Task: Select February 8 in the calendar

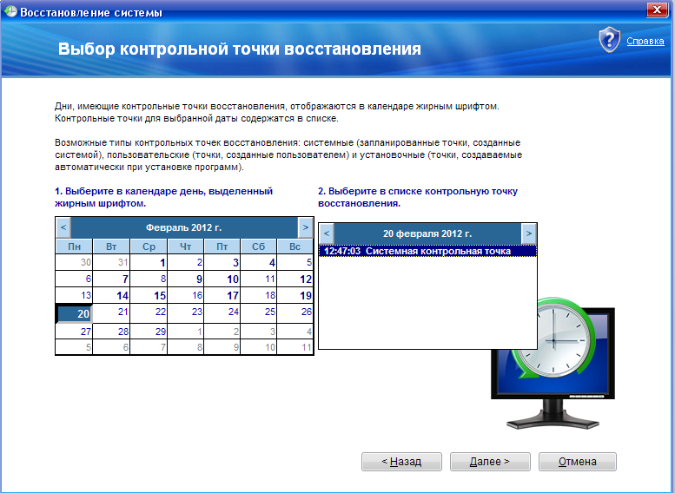Action: tap(148, 279)
